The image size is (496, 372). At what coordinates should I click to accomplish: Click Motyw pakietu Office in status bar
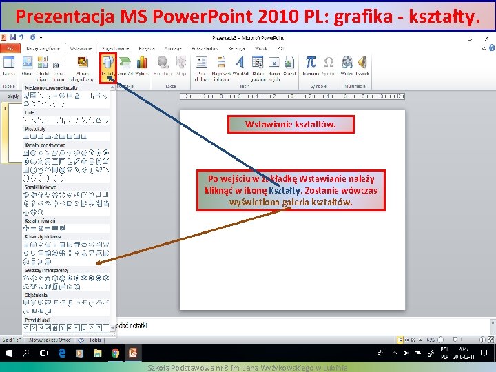(x=50, y=340)
